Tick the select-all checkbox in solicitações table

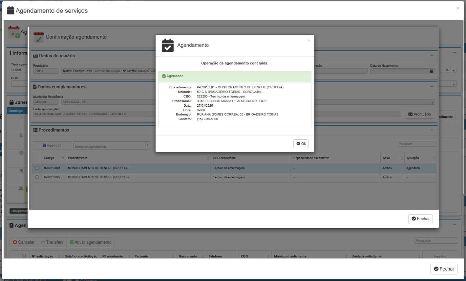click(x=24, y=256)
